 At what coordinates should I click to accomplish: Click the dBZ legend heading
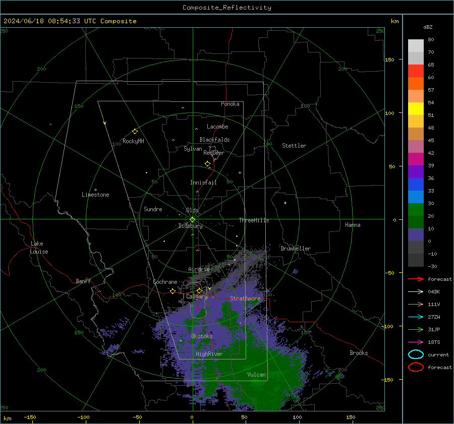[x=428, y=27]
